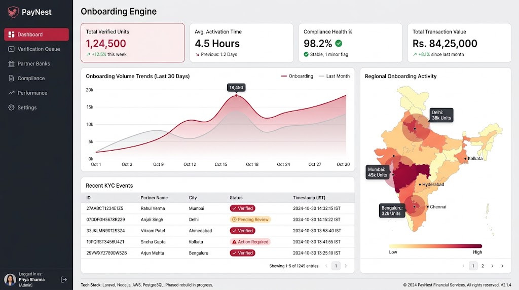Click the Delhi 38k Units label

pyautogui.click(x=441, y=115)
